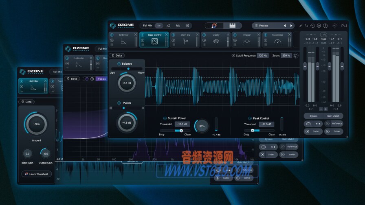
Task: Open the settings gear icon
Action: [319, 26]
